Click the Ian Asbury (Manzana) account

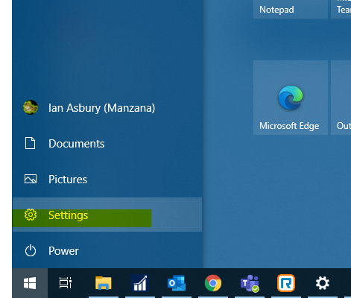coord(107,107)
